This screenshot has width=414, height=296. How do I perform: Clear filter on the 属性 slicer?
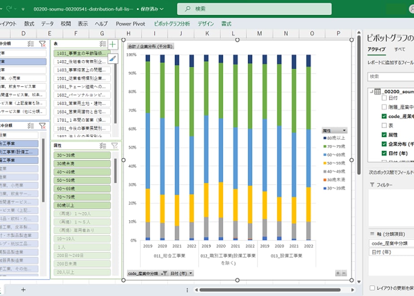(x=115, y=145)
